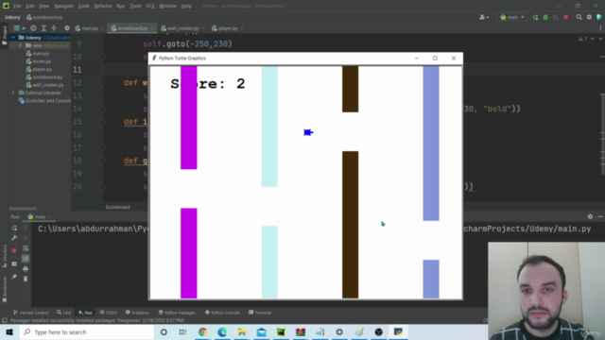Open File Explorer from the taskbar
605x340 pixels.
point(242,331)
